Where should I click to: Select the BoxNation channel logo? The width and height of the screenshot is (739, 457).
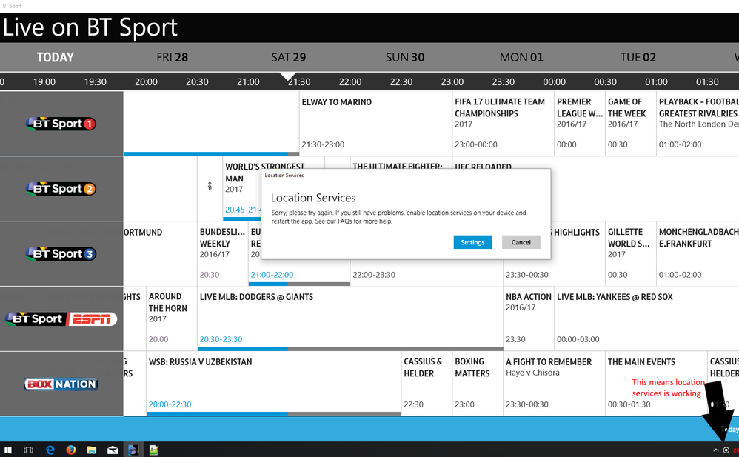coord(61,384)
